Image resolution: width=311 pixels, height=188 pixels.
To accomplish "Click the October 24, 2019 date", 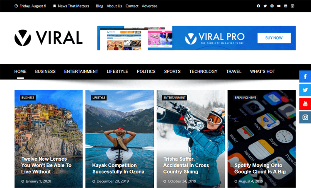I will pyautogui.click(x=182, y=181).
